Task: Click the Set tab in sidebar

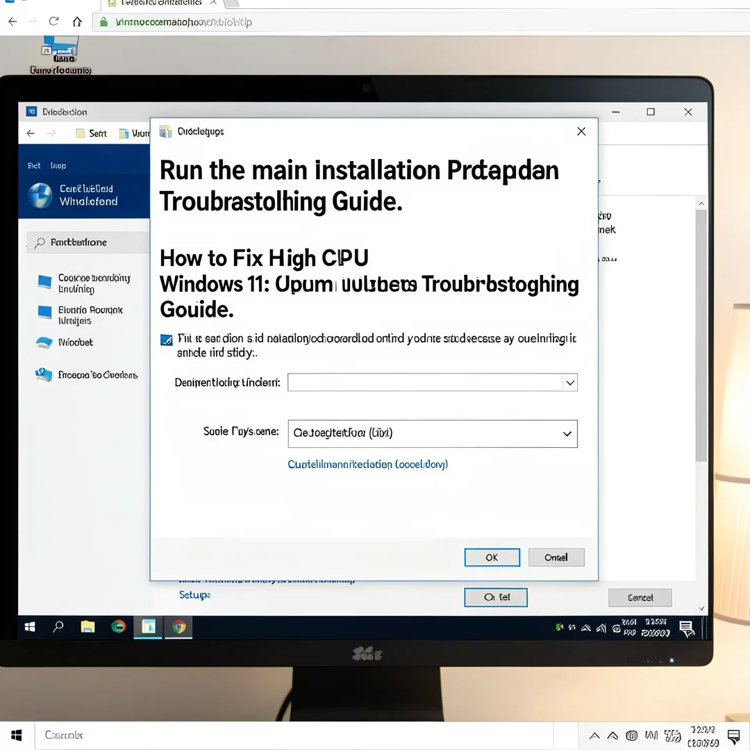Action: 34,165
